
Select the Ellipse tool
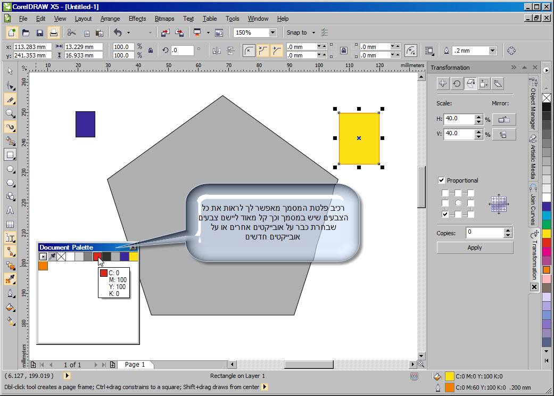coord(10,169)
